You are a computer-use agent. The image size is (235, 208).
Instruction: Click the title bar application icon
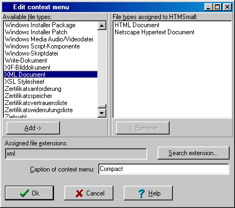(x=7, y=7)
